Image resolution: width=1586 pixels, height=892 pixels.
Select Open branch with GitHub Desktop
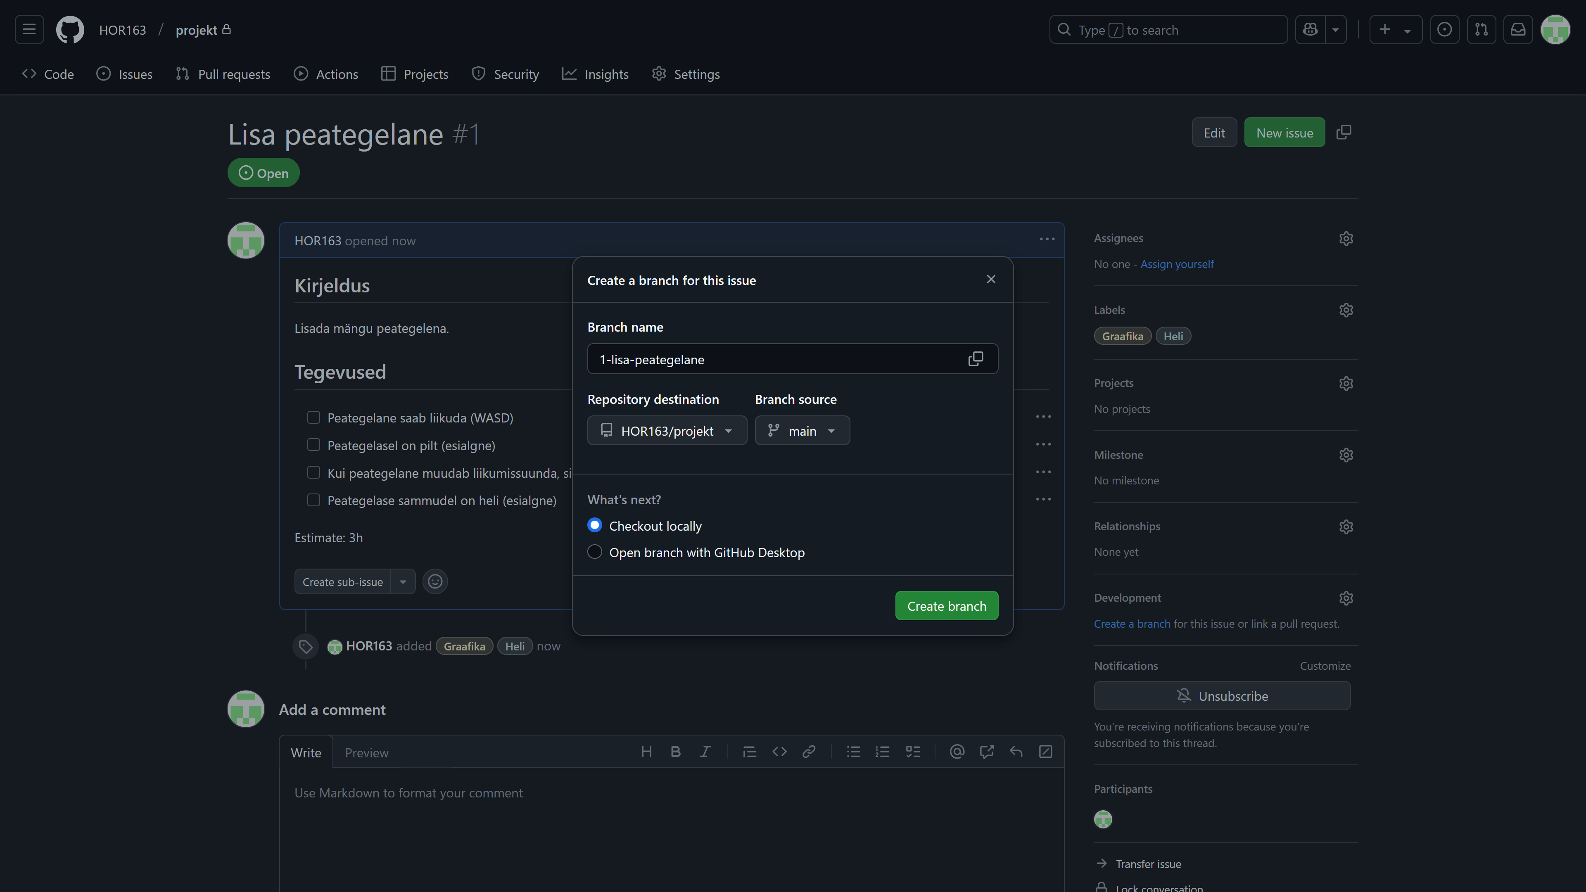click(594, 552)
